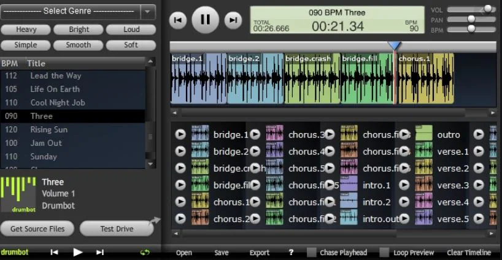Adjust the BPM slider knob
The image size is (502, 260).
(x=471, y=29)
